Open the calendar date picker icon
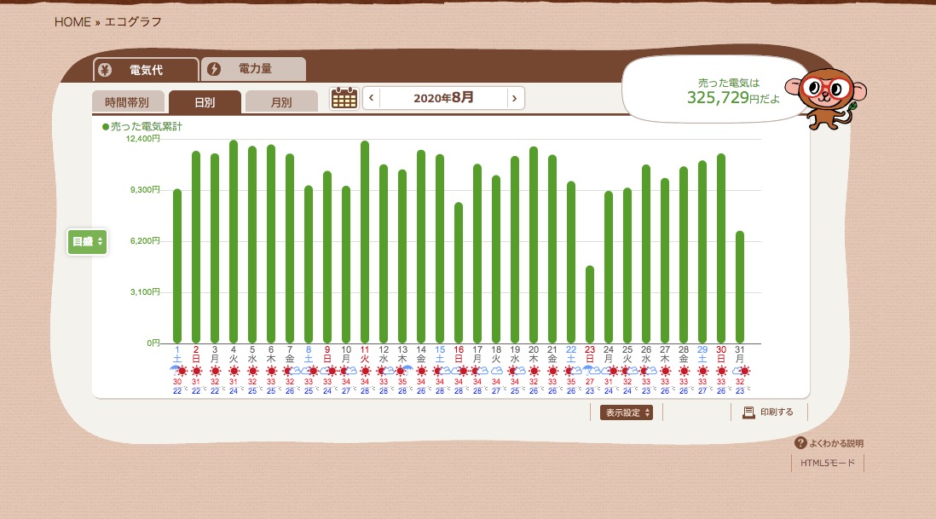This screenshot has width=936, height=519. click(344, 98)
